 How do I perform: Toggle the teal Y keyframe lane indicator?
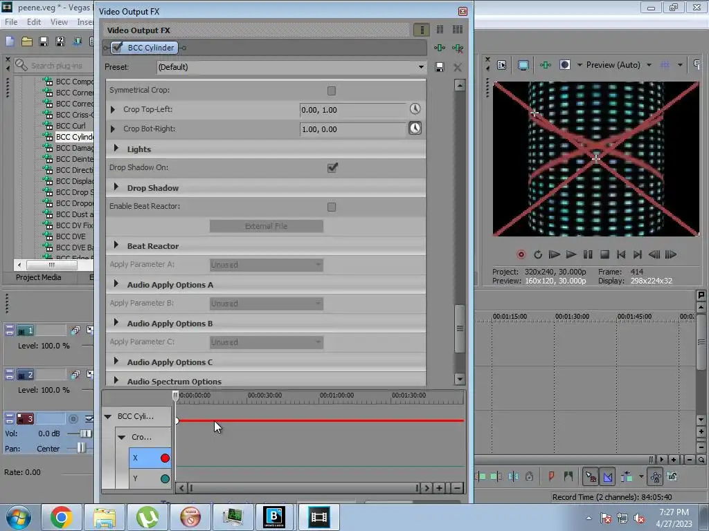[165, 478]
